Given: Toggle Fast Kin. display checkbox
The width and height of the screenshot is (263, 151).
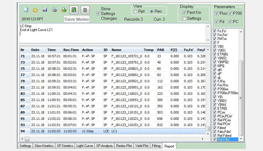Looking at the screenshot, I should [x=184, y=12].
